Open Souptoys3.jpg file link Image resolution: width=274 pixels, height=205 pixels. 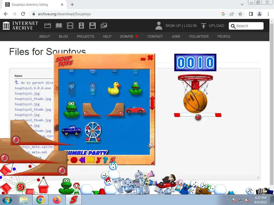[x=27, y=115]
